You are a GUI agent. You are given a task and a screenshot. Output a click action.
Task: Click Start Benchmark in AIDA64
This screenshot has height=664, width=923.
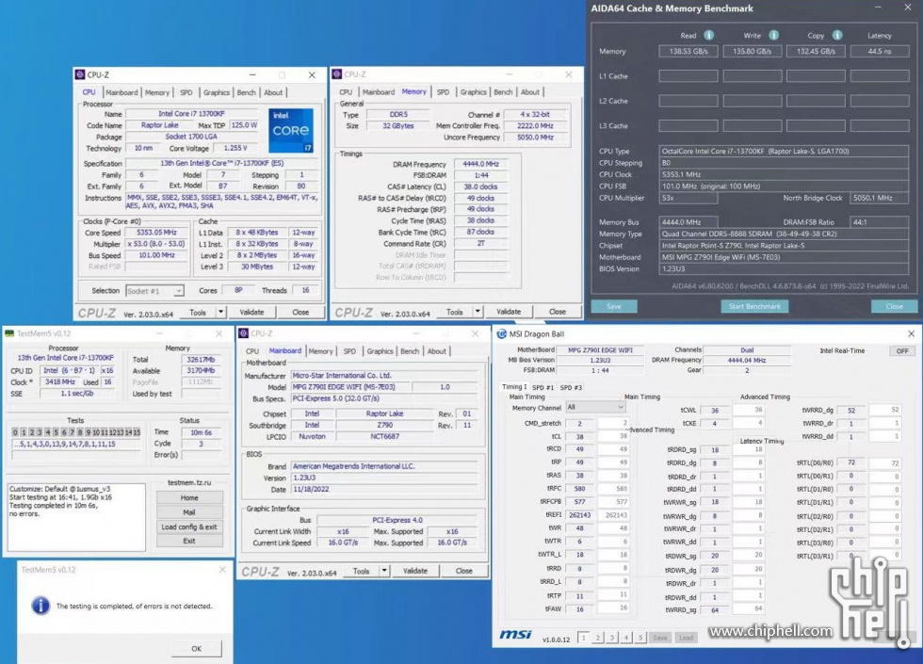(754, 306)
